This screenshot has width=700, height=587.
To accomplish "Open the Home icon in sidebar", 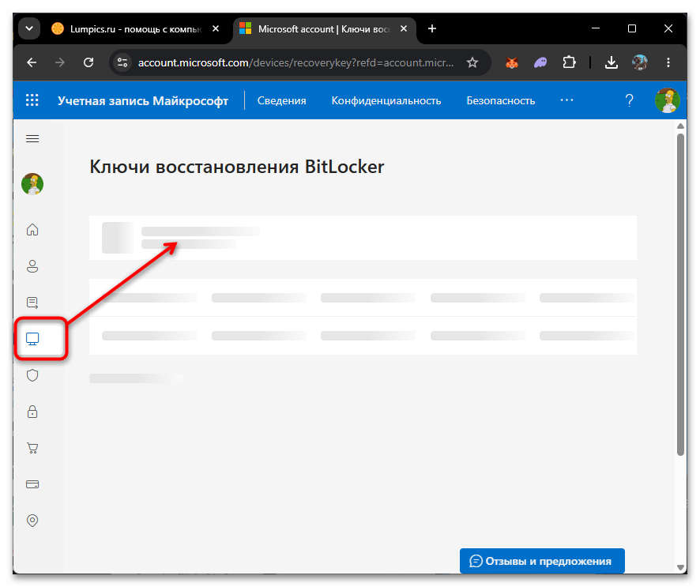I will click(32, 229).
